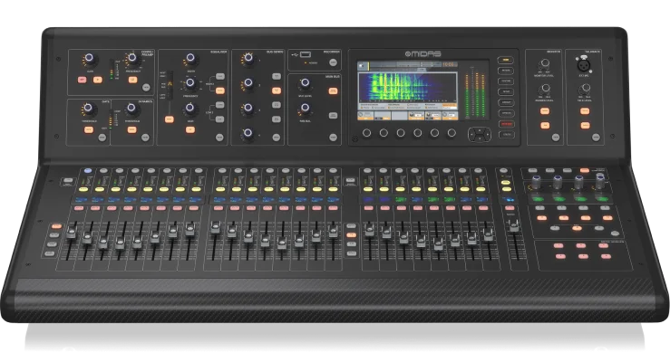Click the first fader of the left bank

(71, 232)
